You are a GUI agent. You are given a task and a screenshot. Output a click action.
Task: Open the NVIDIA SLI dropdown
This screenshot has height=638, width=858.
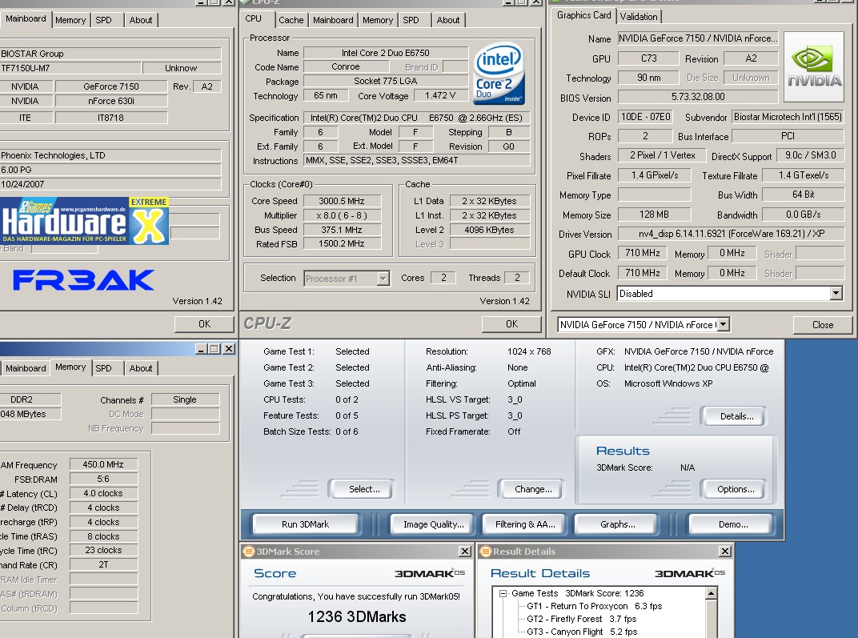coord(836,293)
